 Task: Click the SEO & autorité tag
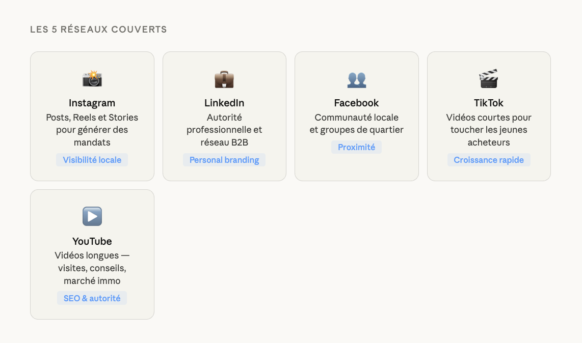pyautogui.click(x=92, y=298)
